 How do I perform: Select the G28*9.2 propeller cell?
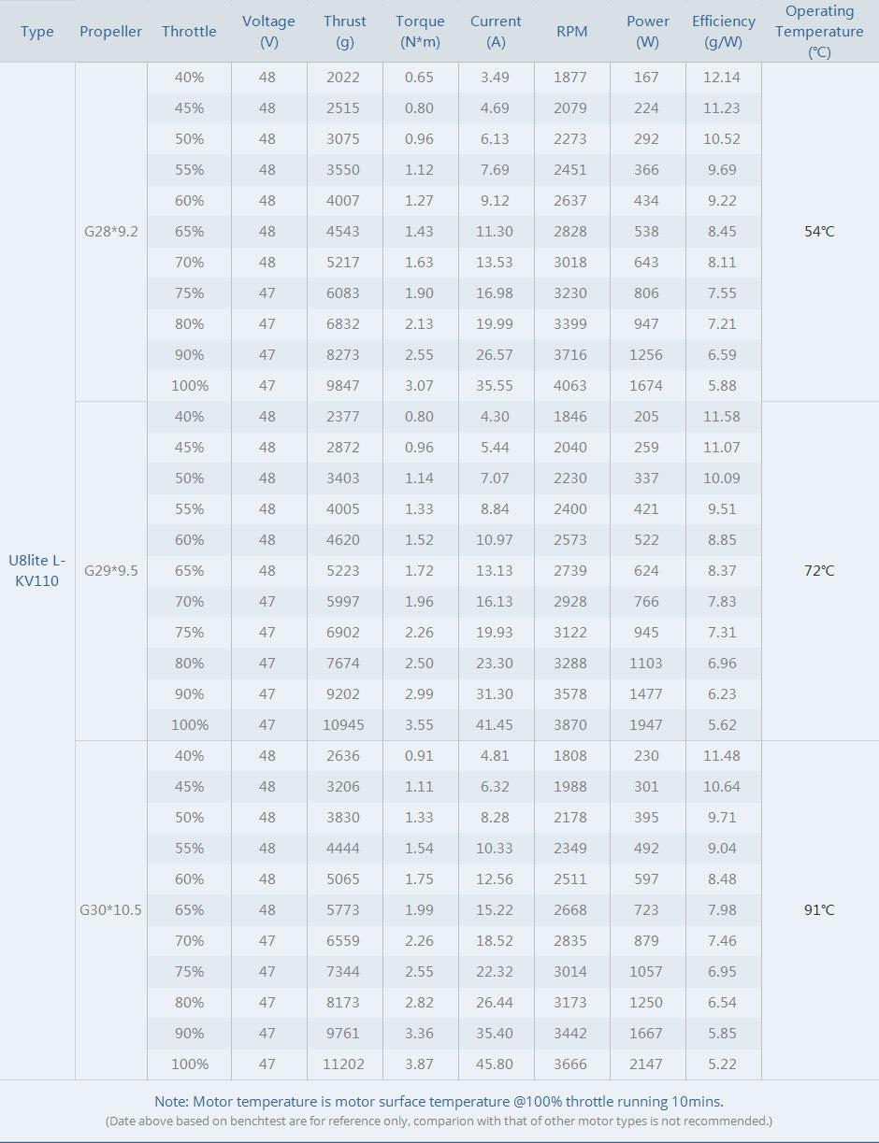(111, 232)
